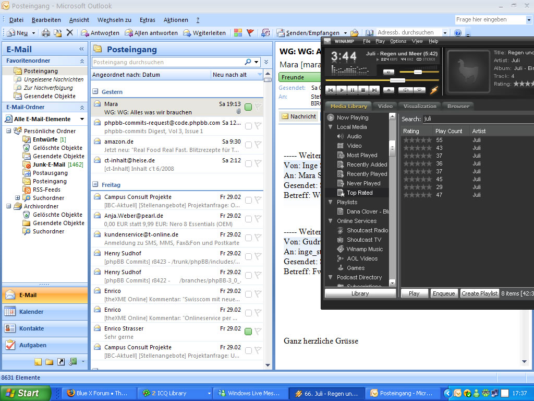This screenshot has width=534, height=401.
Task: Click the Print icon in Outlook toolbar
Action: tap(46, 33)
